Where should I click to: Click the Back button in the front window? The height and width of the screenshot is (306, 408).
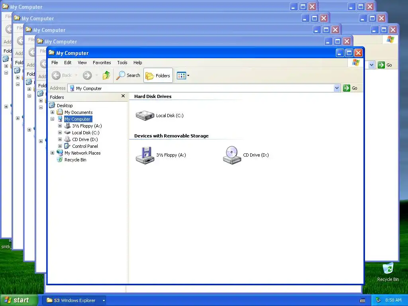coord(62,75)
